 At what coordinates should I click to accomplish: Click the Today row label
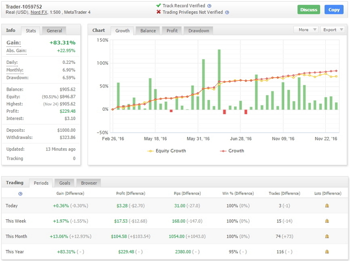(x=12, y=205)
